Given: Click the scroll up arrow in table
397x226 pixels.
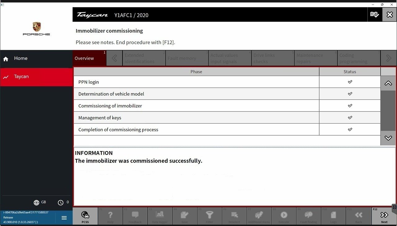Looking at the screenshot, I should point(388,83).
